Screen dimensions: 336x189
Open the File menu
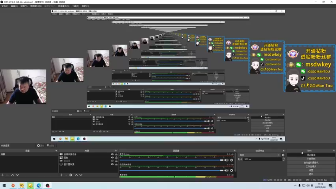5,6
